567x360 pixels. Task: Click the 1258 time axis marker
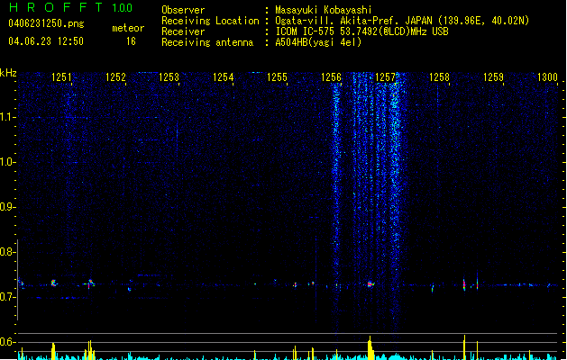439,76
